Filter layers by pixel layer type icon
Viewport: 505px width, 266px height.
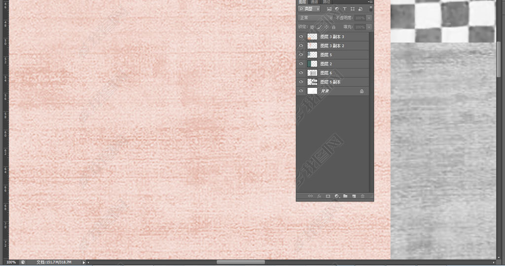(x=329, y=9)
